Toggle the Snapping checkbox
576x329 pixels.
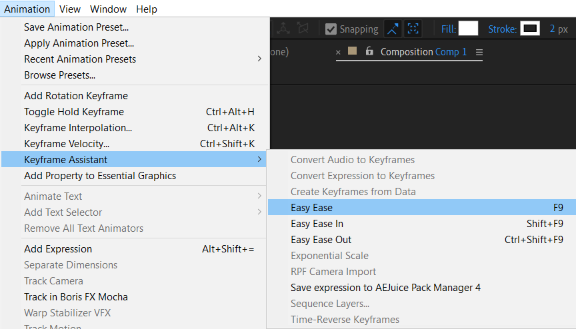click(x=331, y=29)
